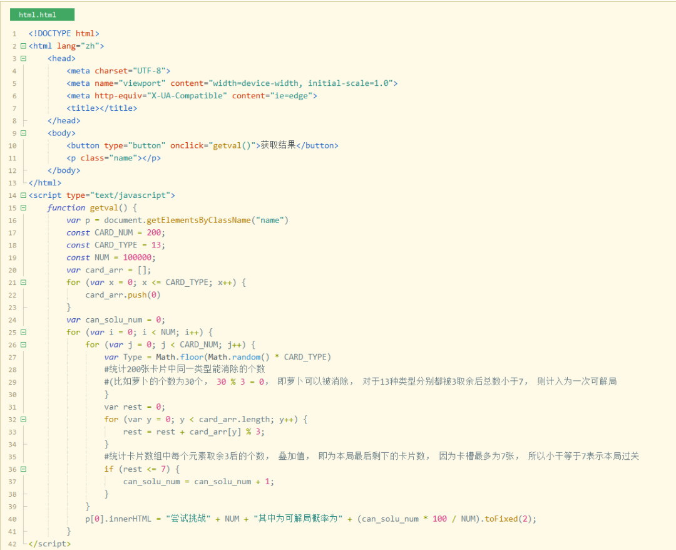Collapse the html tag fold on line 2
Image resolution: width=676 pixels, height=550 pixels.
pyautogui.click(x=23, y=46)
